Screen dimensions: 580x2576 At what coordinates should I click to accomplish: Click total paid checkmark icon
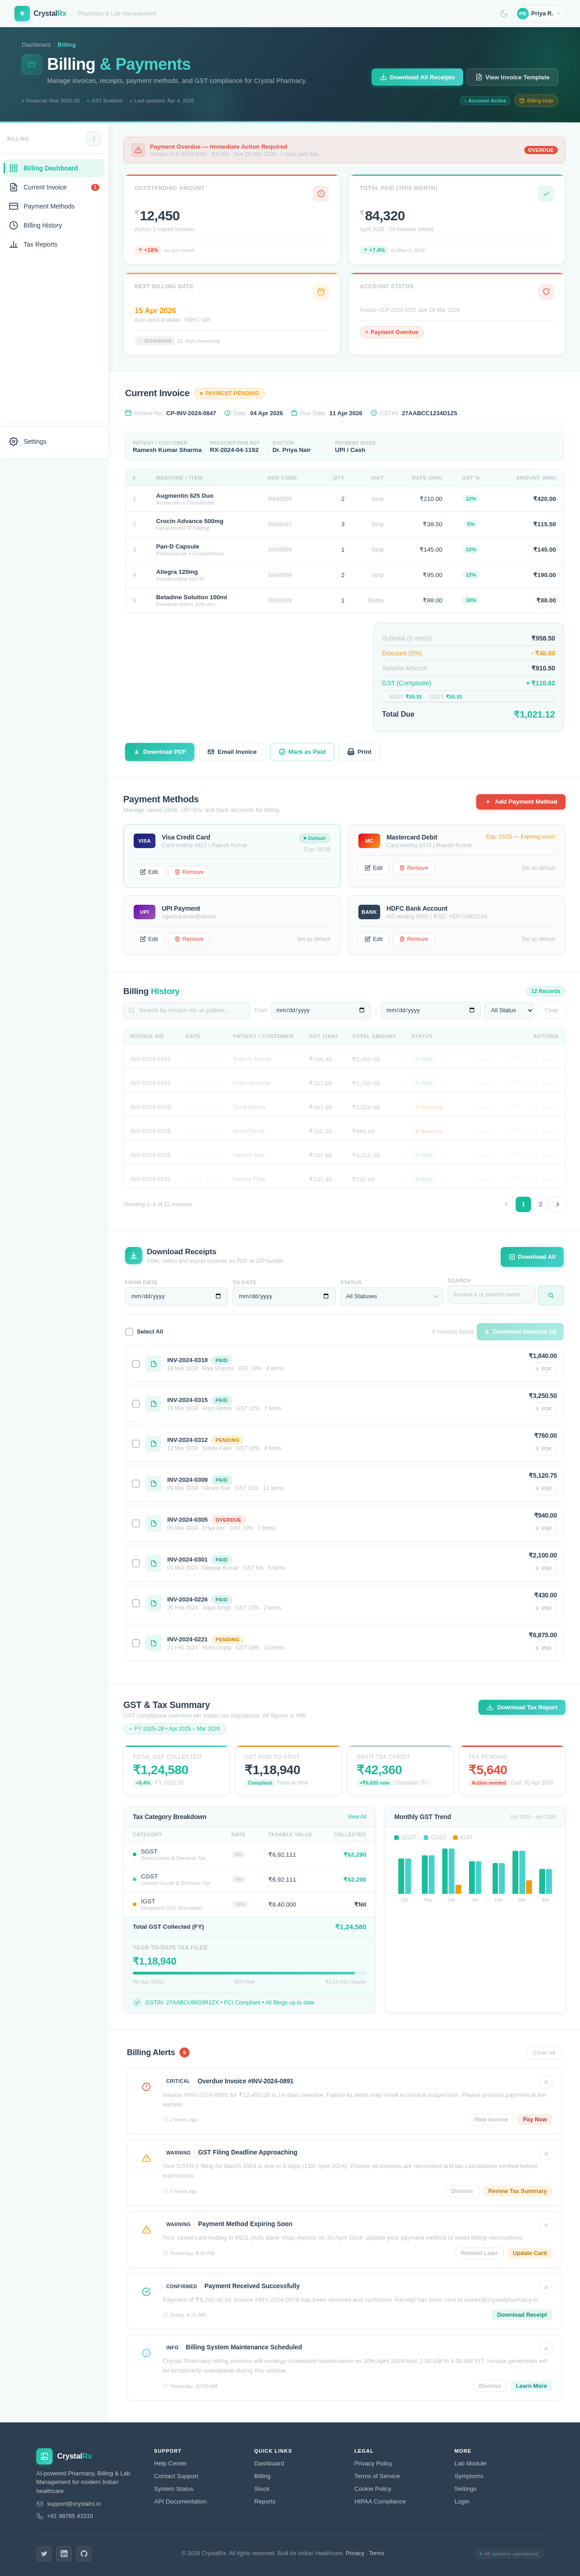point(546,194)
